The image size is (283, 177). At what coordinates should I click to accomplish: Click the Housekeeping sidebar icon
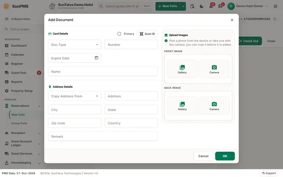[7, 162]
